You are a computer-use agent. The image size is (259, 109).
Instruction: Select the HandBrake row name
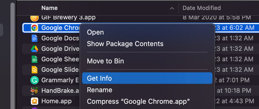pos(60,91)
